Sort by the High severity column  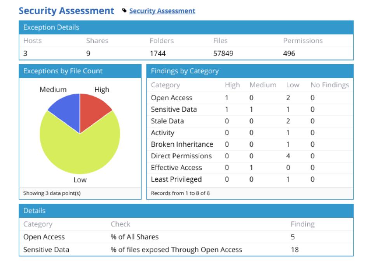pos(232,85)
